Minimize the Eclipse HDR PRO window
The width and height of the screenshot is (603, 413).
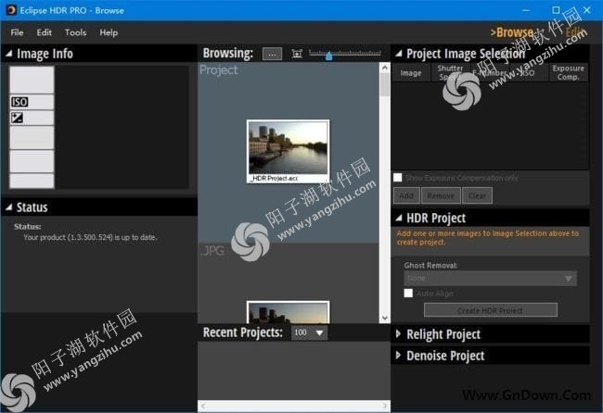click(x=526, y=10)
